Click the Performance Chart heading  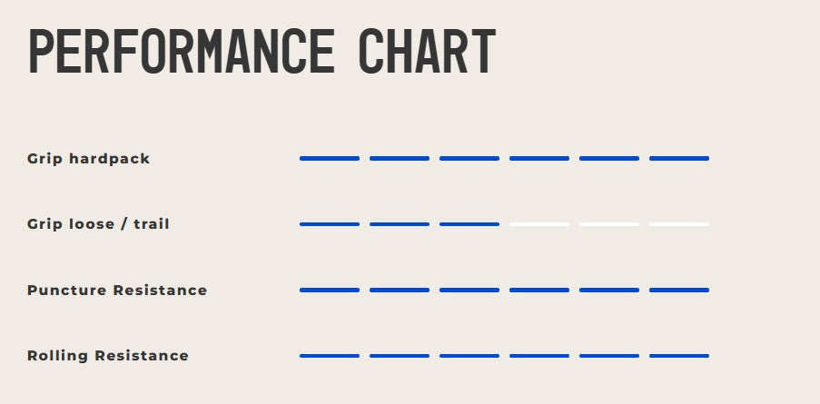coord(262,52)
